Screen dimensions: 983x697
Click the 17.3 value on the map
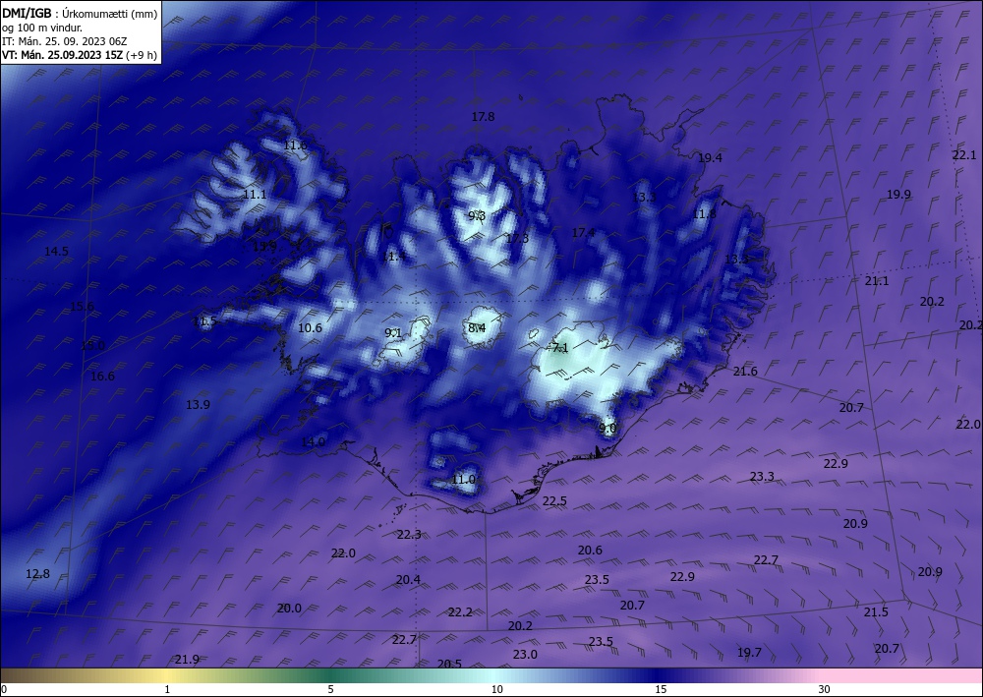coord(517,238)
